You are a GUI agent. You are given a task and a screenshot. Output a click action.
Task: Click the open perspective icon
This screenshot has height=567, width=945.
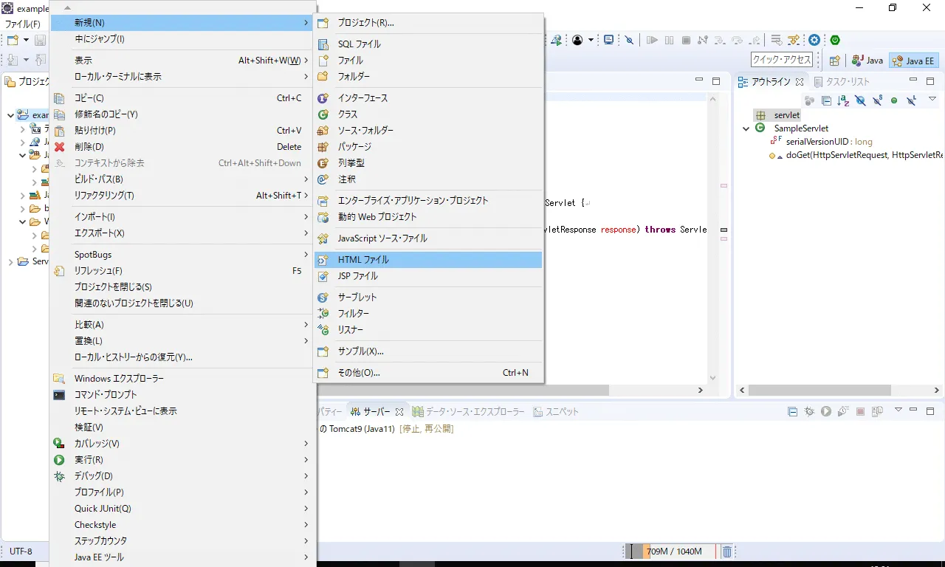pos(834,61)
